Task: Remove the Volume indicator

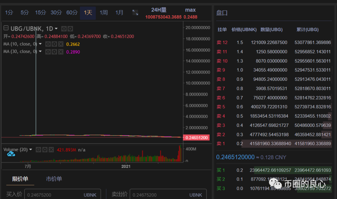Action: coord(51,150)
